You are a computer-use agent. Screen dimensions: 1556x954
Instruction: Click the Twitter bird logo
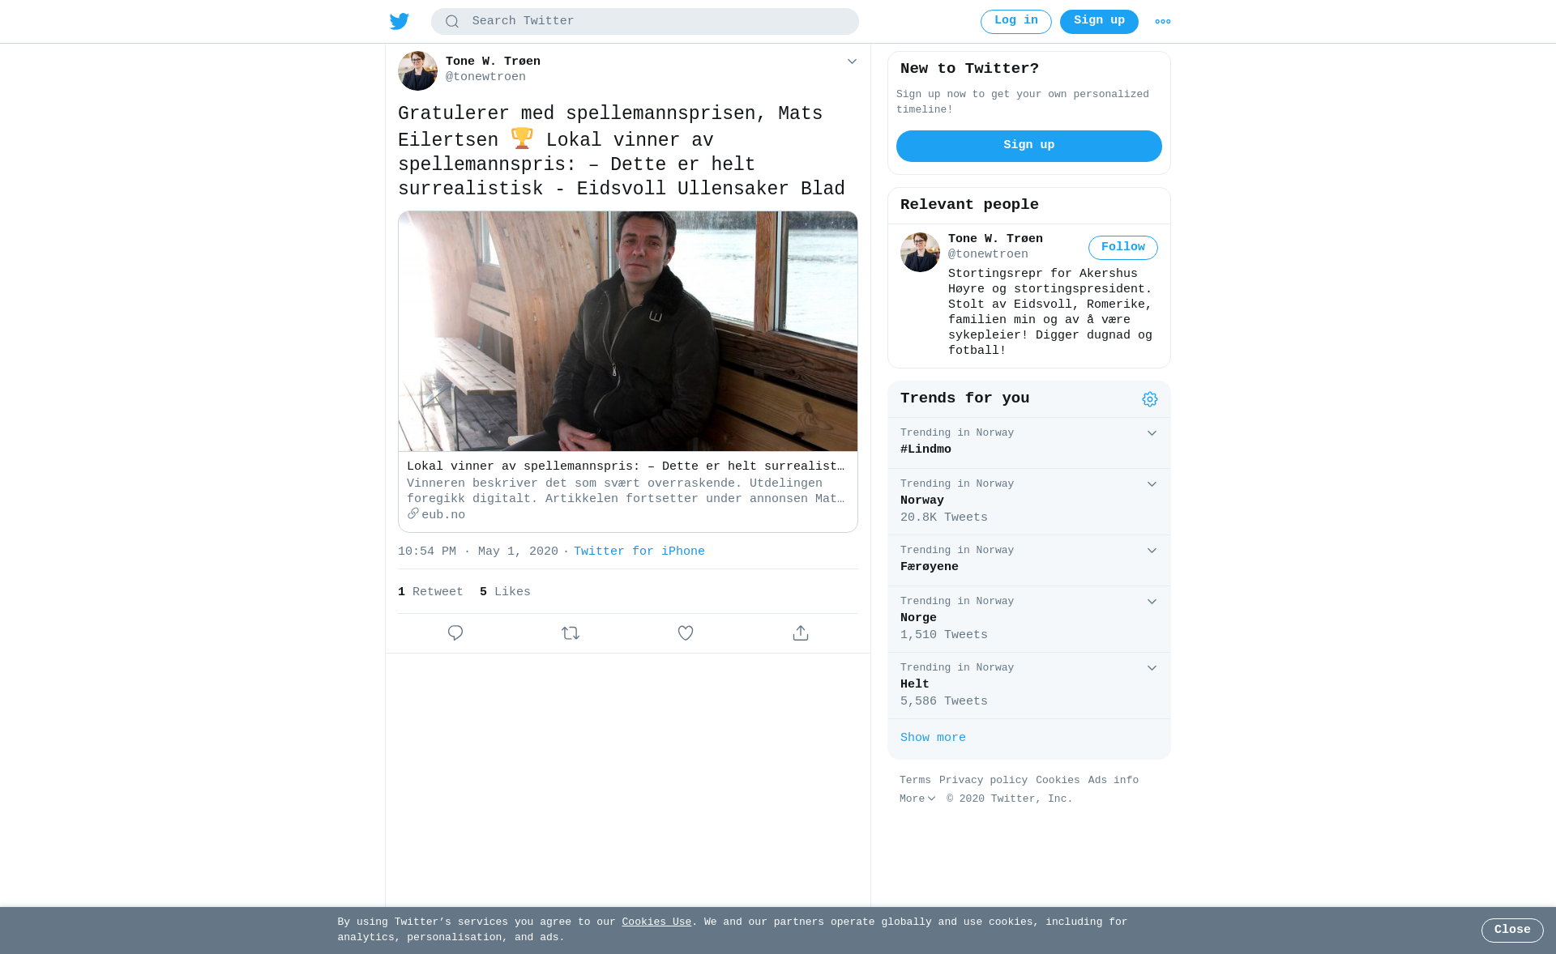click(400, 21)
